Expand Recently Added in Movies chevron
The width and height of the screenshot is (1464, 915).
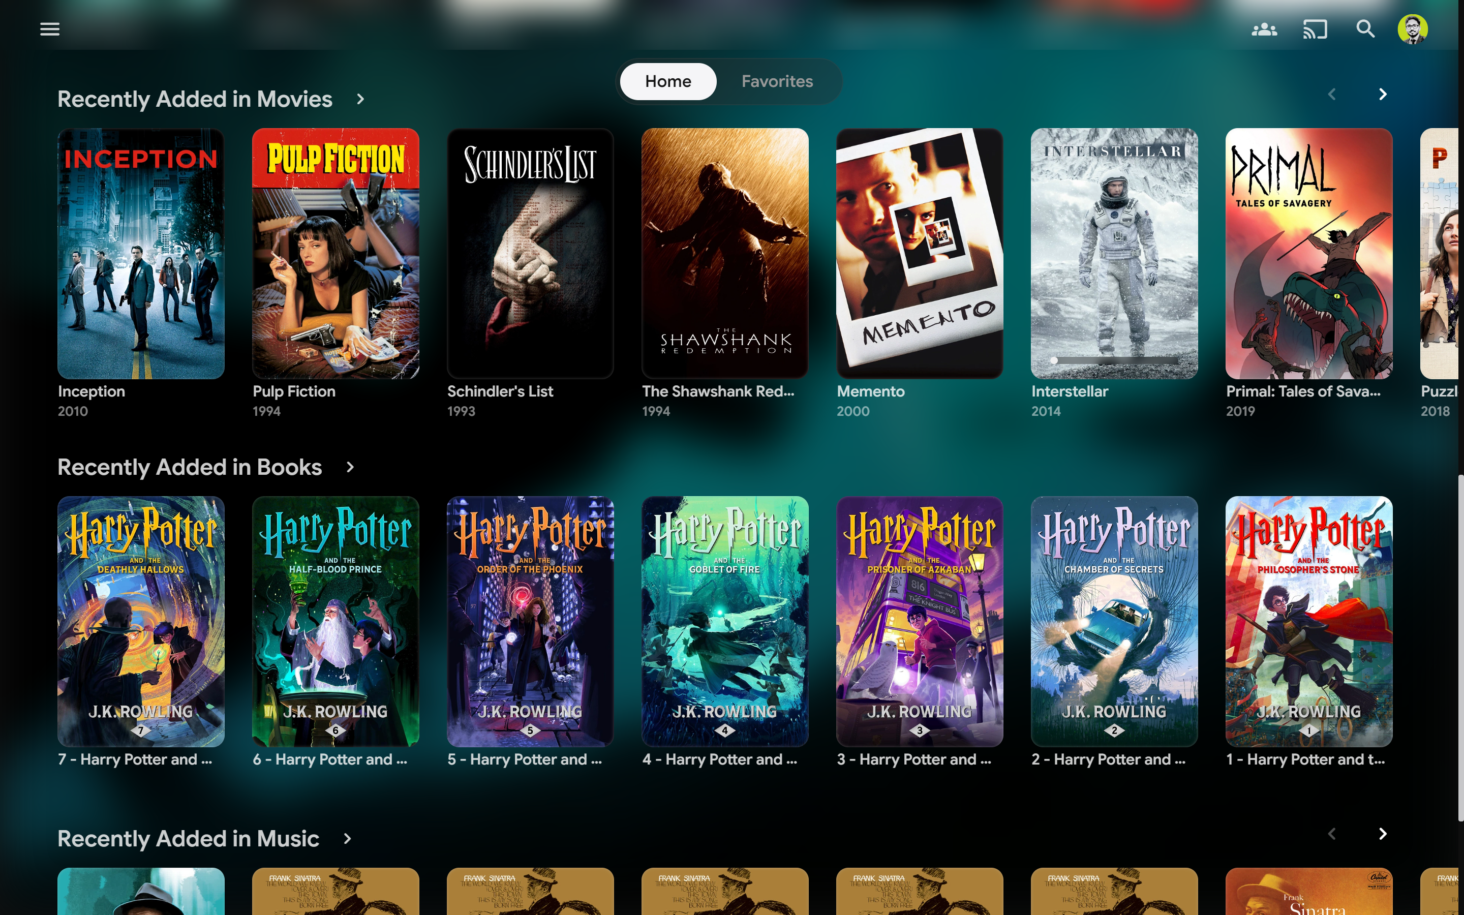[360, 99]
